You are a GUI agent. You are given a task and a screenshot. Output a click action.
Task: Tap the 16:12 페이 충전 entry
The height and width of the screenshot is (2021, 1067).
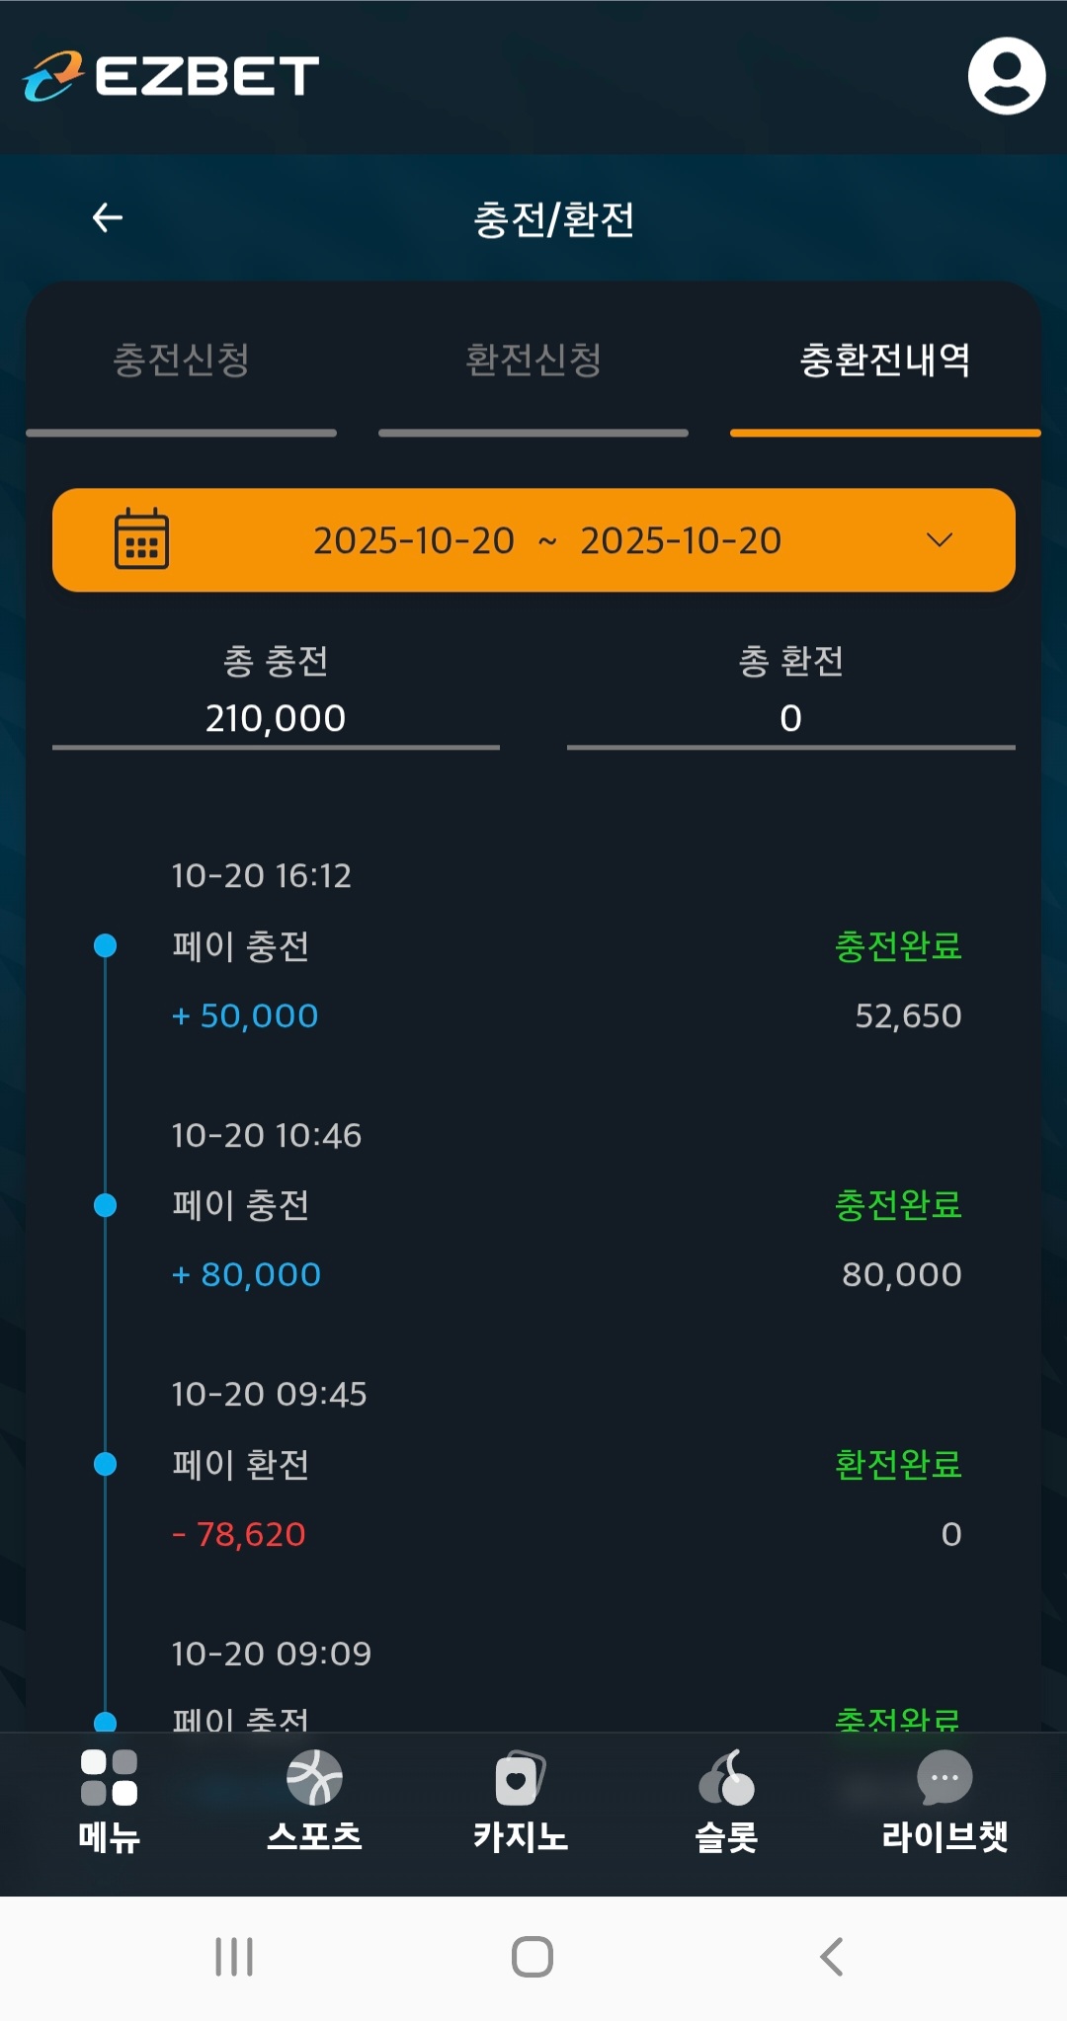pyautogui.click(x=241, y=946)
